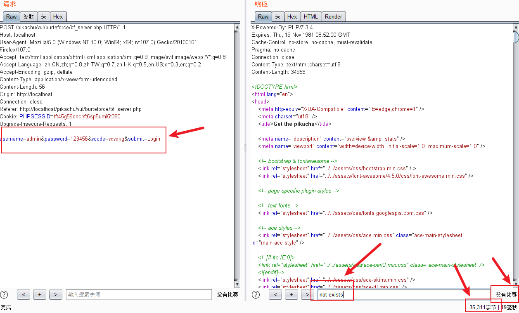Go to next match in request search

56,294
